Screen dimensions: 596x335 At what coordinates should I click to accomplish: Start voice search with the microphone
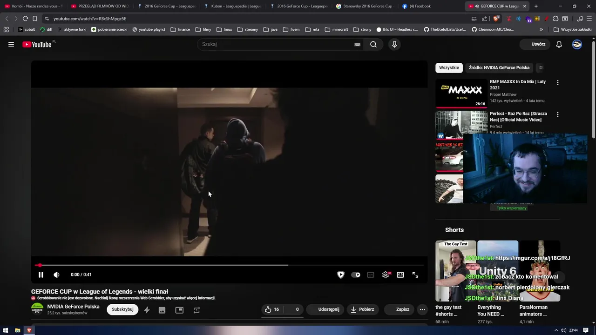point(394,44)
